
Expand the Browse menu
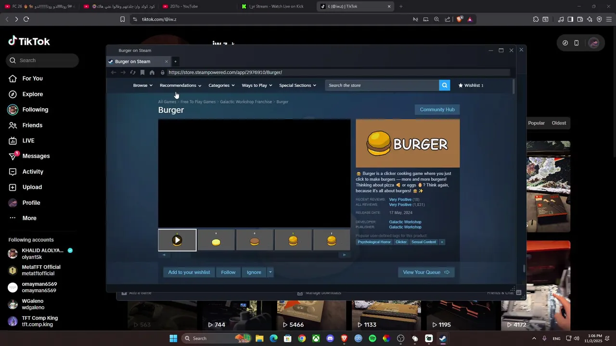[x=142, y=86]
